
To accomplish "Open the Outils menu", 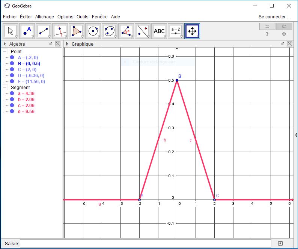I will [82, 17].
